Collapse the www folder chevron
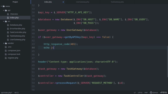The width and height of the screenshot is (168, 94). click(1, 6)
